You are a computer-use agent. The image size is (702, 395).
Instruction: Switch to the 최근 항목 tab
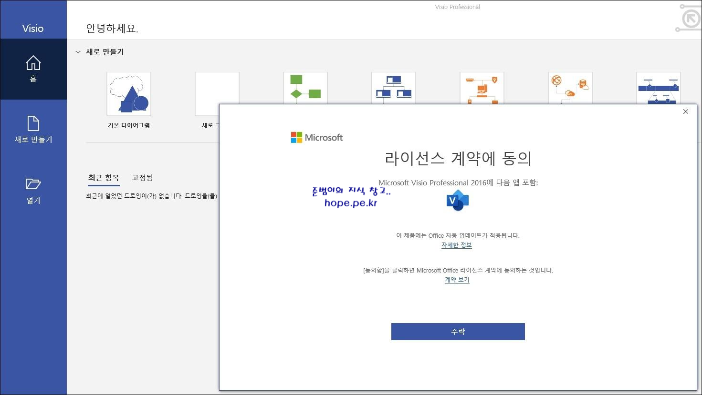click(104, 178)
